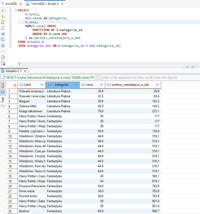Open the AI assistant icon
Viewport: 200px width, 214px height.
click(x=3, y=34)
